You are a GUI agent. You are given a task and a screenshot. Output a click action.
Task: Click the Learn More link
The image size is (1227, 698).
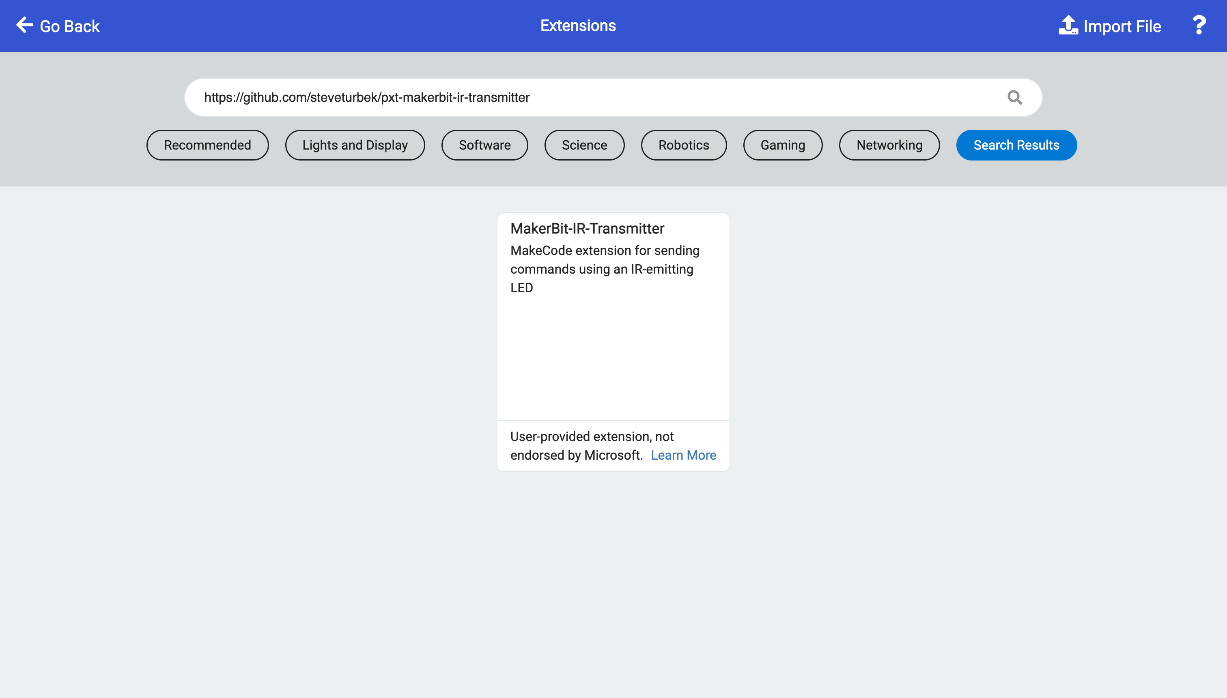[x=683, y=455]
